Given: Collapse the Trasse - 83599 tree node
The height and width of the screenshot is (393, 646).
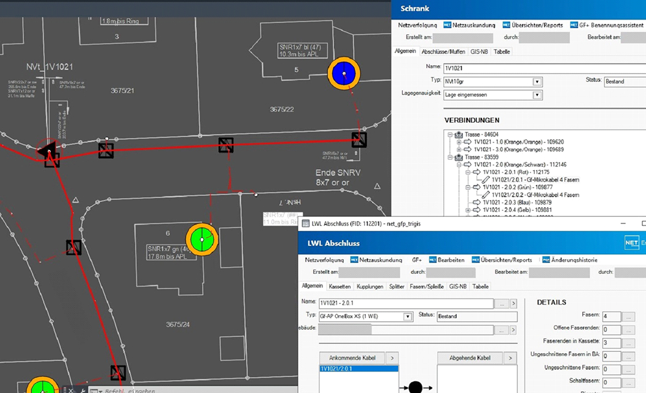Looking at the screenshot, I should click(450, 157).
